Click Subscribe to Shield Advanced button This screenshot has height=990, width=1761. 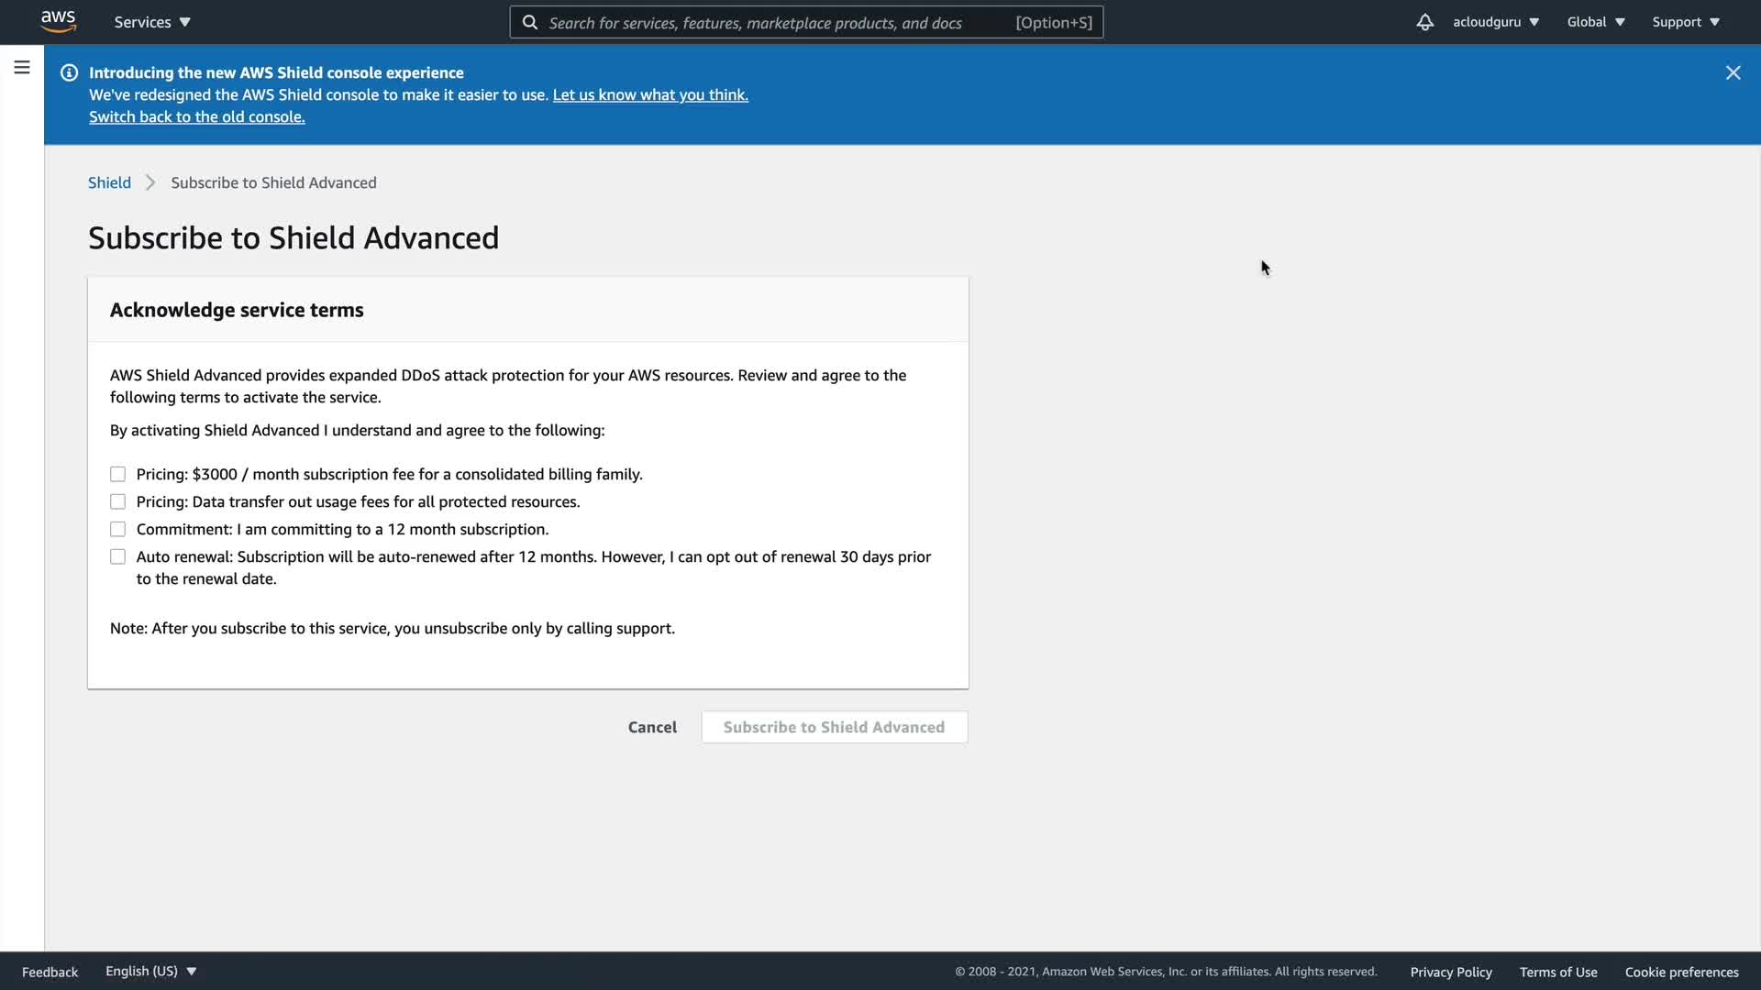(x=834, y=727)
